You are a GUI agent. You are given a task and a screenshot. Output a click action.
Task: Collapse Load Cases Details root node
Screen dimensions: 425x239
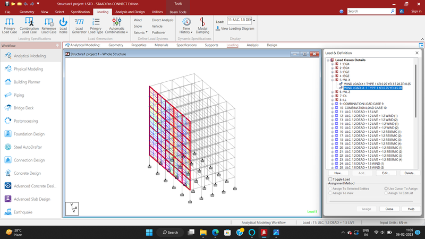pos(328,60)
